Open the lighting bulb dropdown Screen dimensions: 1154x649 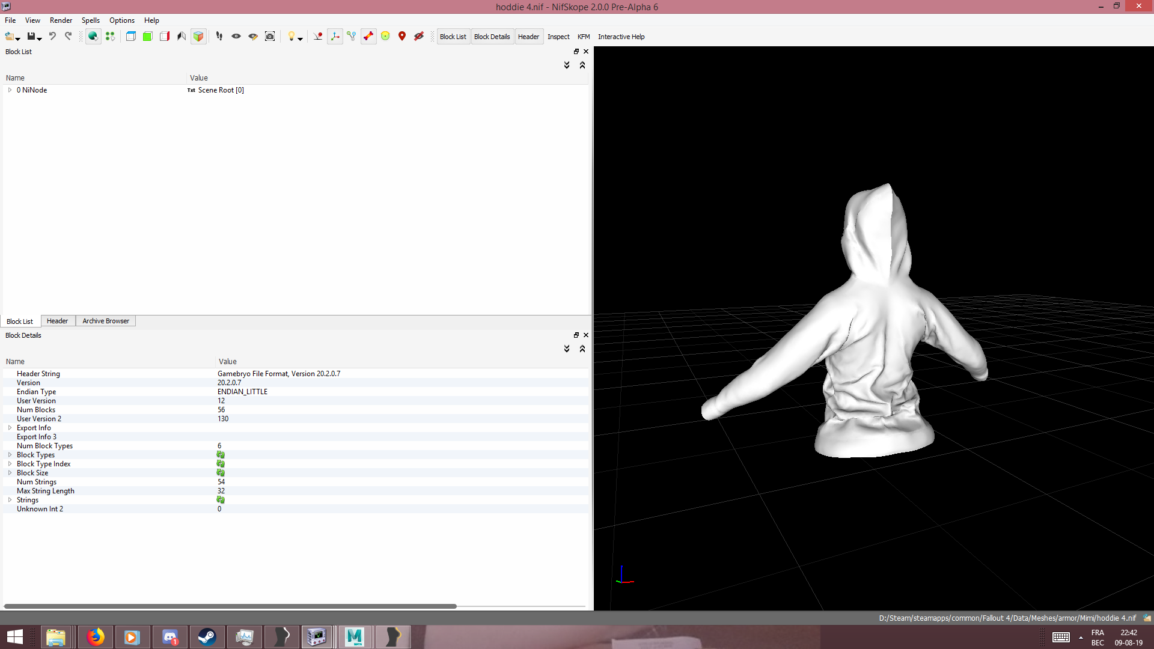[x=295, y=37]
